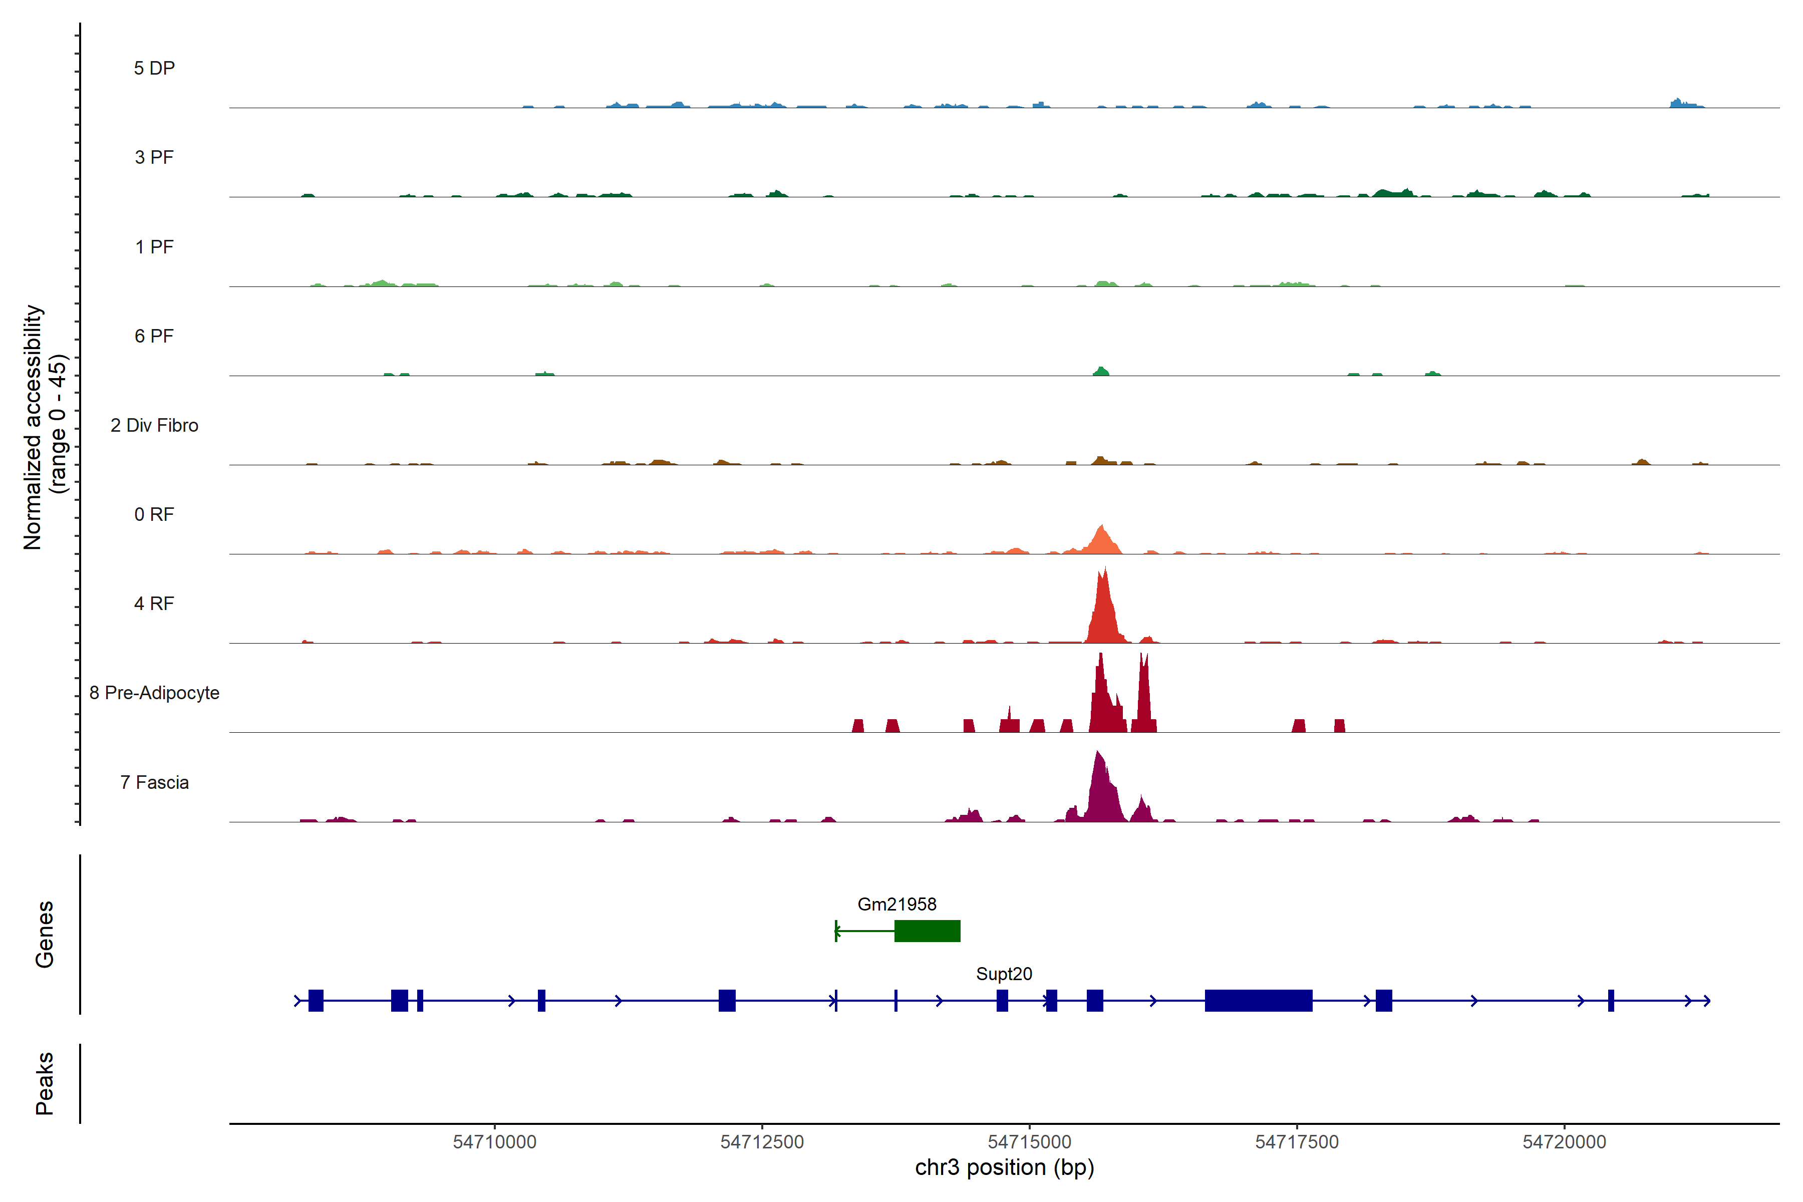Click the 2 Div Fibro track label
The width and height of the screenshot is (1803, 1202).
(x=154, y=425)
